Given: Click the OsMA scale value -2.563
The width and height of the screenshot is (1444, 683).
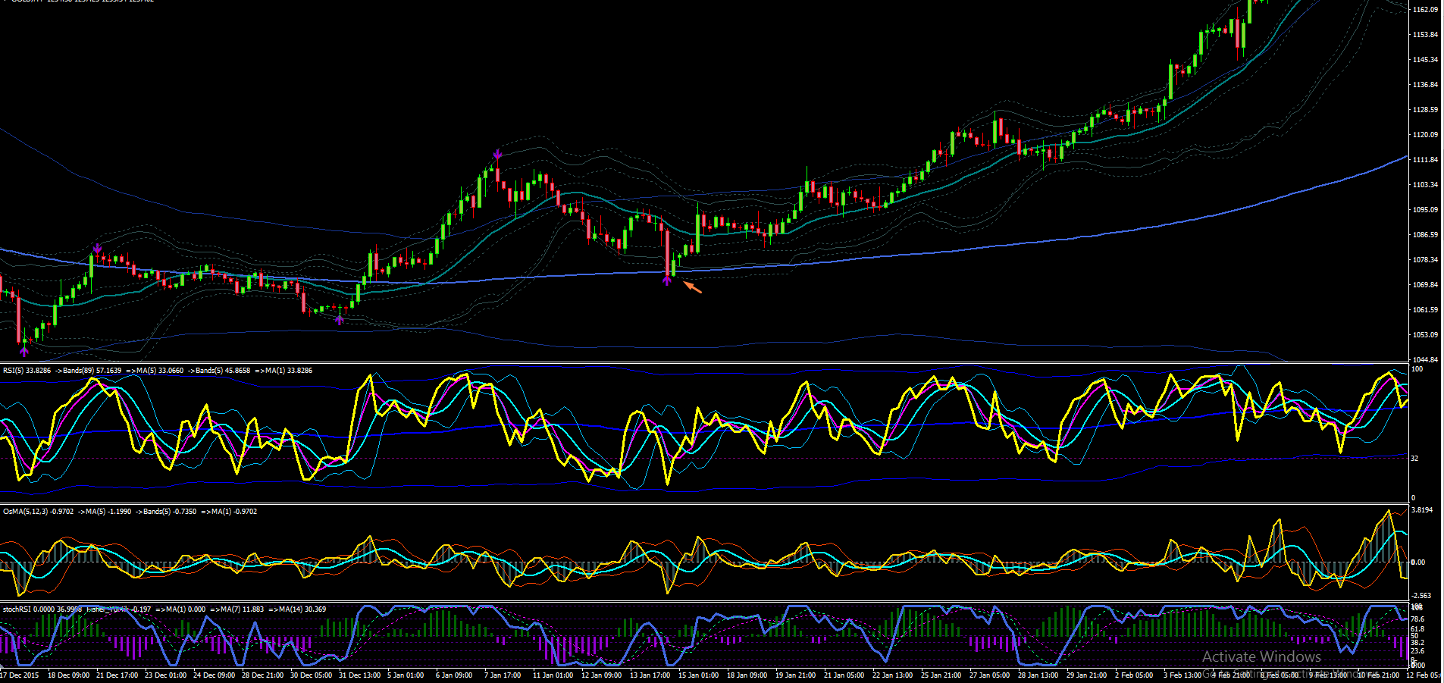Looking at the screenshot, I should tap(1421, 596).
